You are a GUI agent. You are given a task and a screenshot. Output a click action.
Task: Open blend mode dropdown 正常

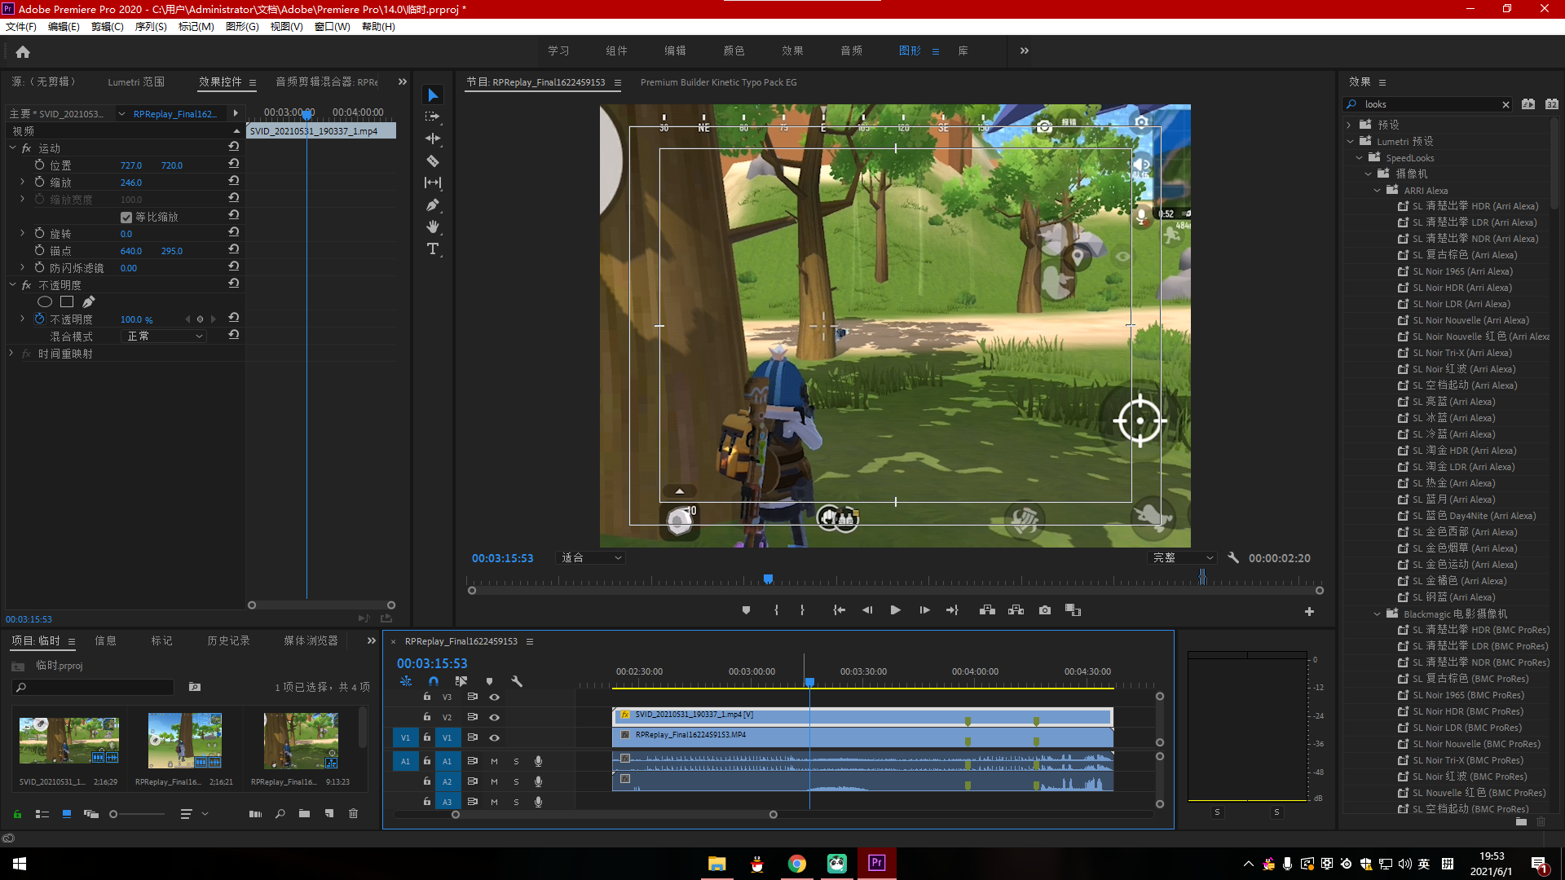pyautogui.click(x=163, y=337)
